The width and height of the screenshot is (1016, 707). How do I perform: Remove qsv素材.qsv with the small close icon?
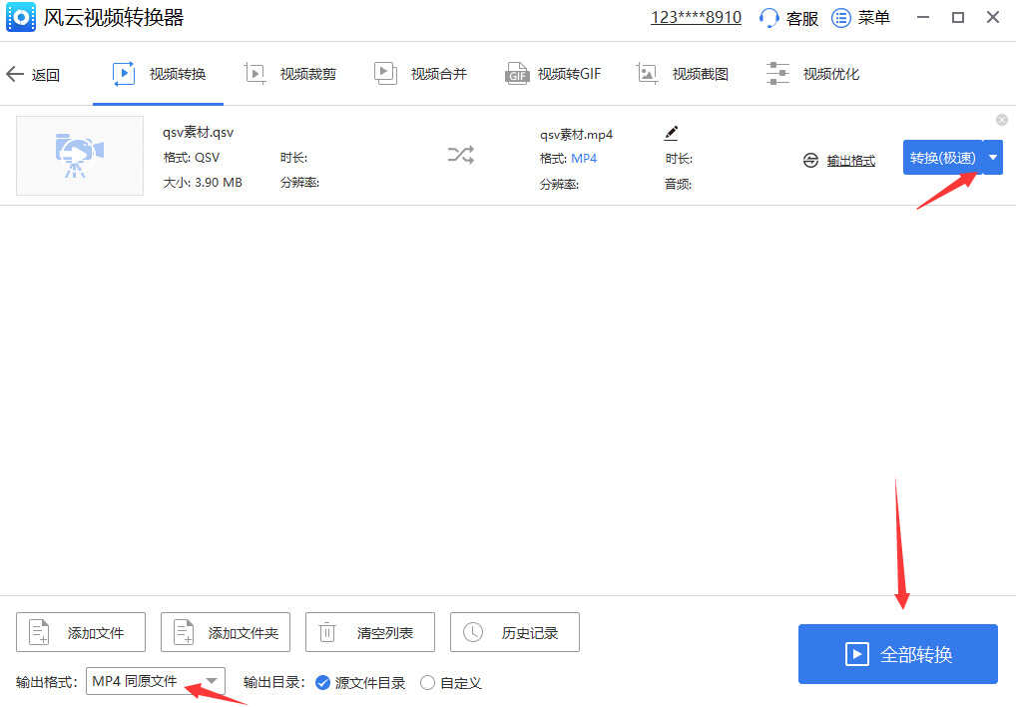pos(1002,120)
